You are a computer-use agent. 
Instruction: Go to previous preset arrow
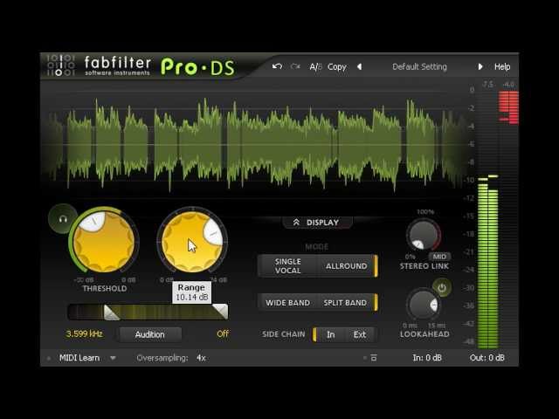pyautogui.click(x=359, y=66)
